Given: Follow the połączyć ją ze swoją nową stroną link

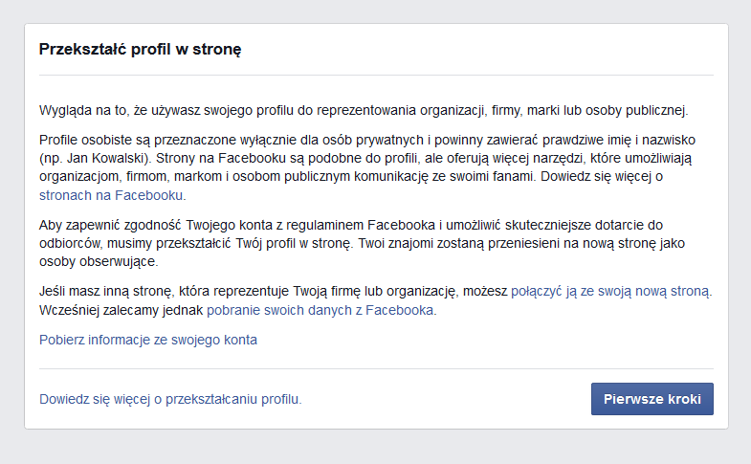Looking at the screenshot, I should (610, 291).
